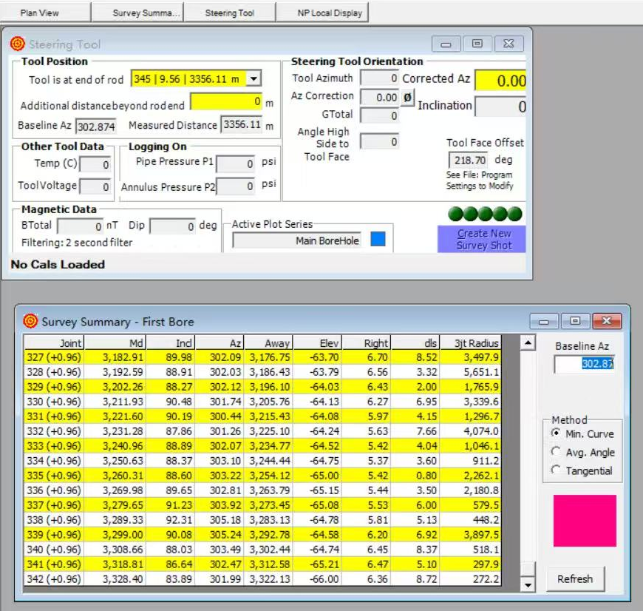Click the first green status indicator light
Viewport: 643px width, 611px height.
pos(455,215)
